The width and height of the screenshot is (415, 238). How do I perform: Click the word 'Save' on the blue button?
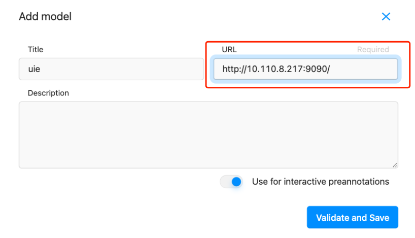(379, 218)
